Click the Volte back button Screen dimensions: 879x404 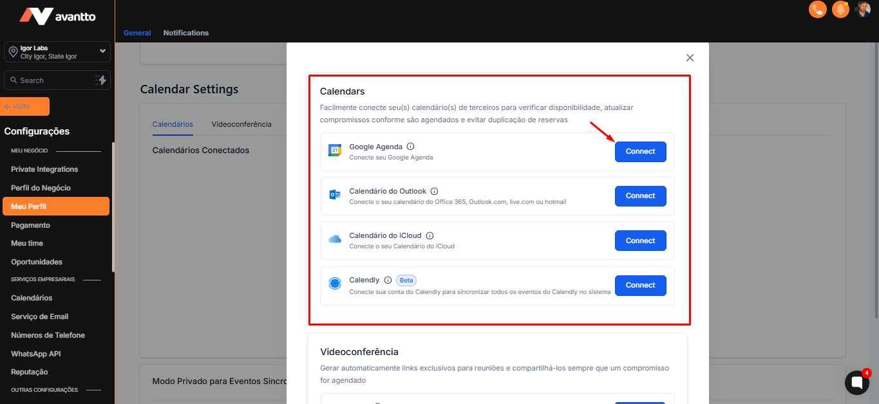coord(26,107)
